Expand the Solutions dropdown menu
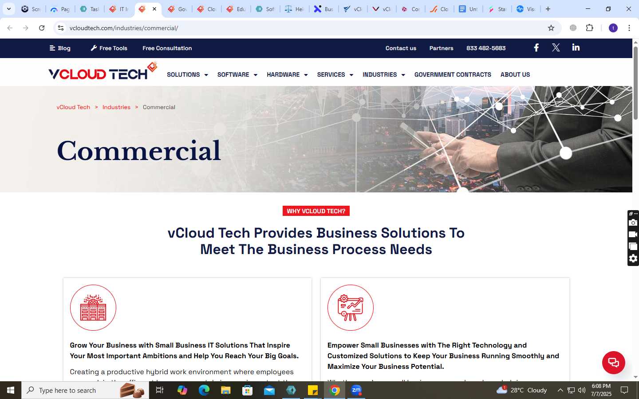639x399 pixels. 187,74
